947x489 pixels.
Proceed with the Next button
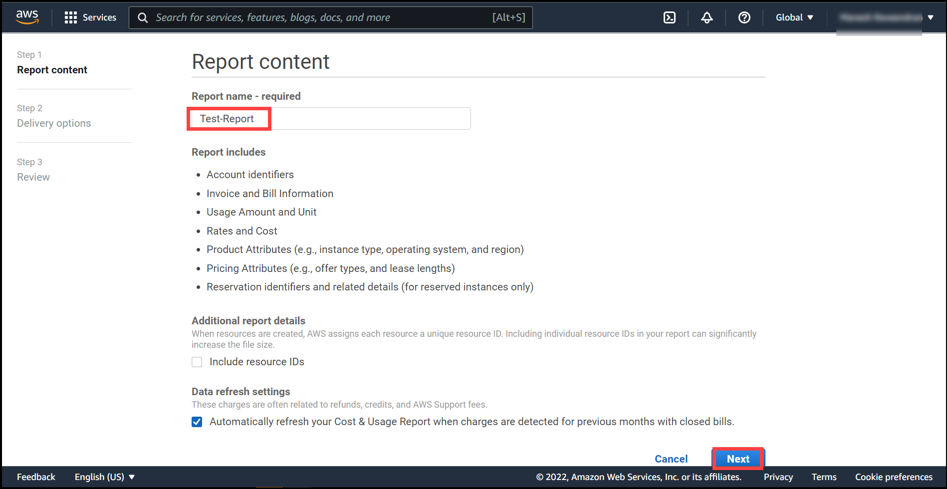pyautogui.click(x=738, y=459)
